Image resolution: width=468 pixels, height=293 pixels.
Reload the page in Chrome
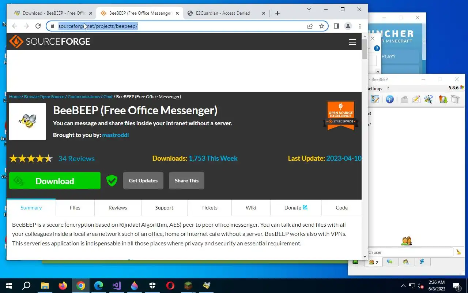coord(38,26)
